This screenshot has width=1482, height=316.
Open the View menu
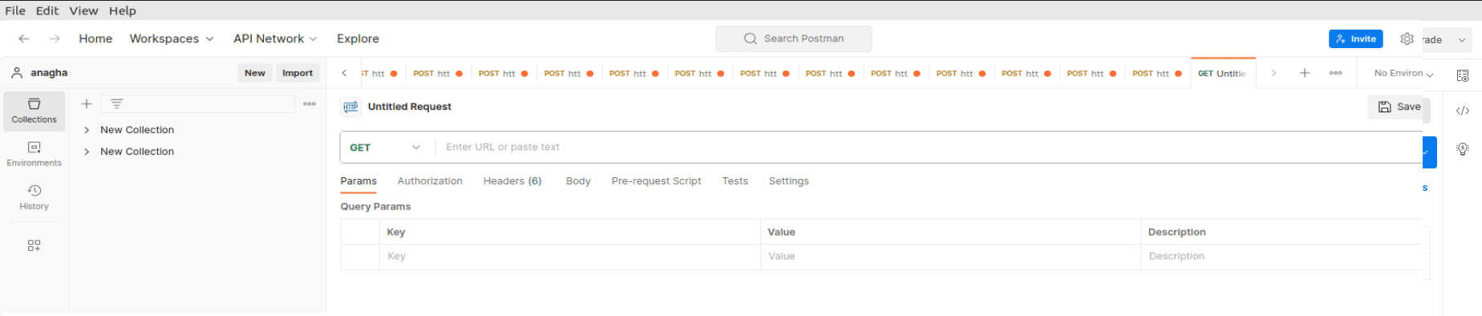tap(83, 10)
